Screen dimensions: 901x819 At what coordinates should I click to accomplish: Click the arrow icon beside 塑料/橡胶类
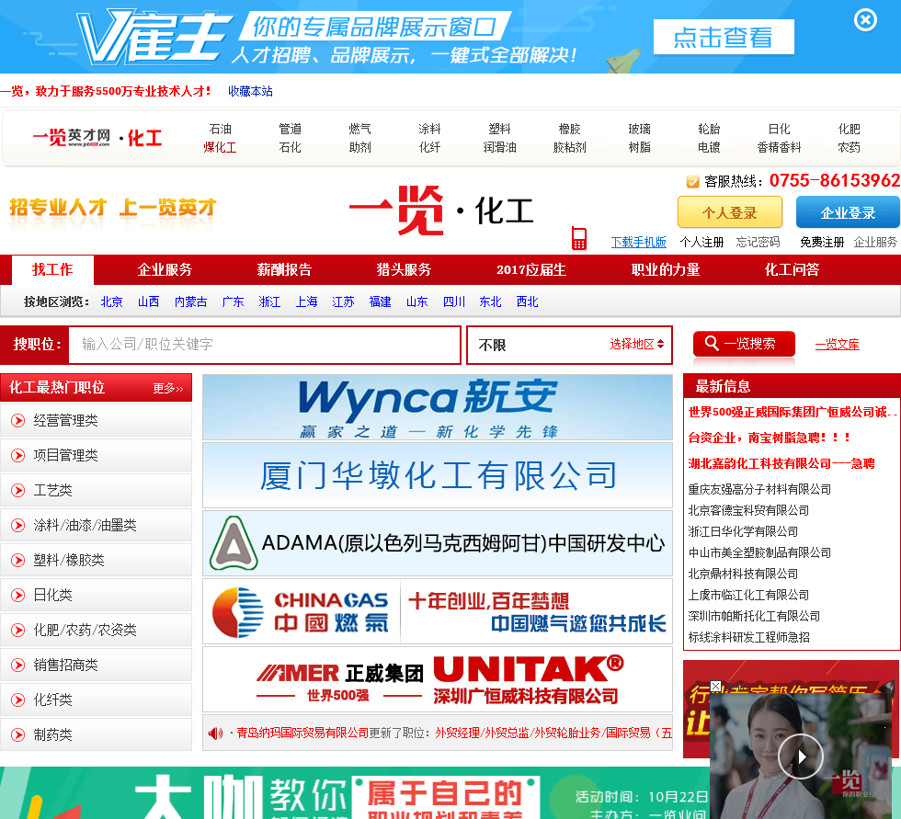[18, 560]
